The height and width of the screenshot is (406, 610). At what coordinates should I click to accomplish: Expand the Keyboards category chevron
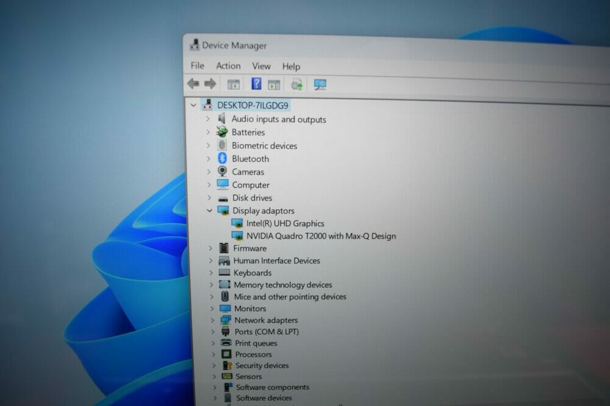(x=211, y=273)
